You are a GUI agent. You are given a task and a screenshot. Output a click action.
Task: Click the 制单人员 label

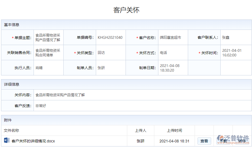click(85, 68)
